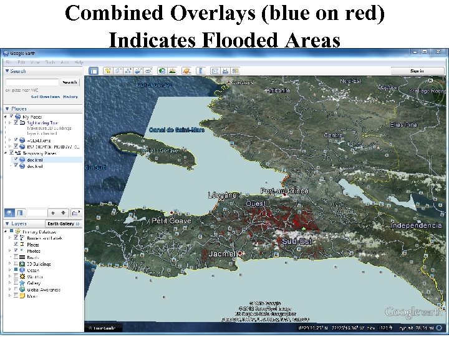Image resolution: width=449 pixels, height=337 pixels.
Task: Open the Edit menu
Action: tap(21, 62)
